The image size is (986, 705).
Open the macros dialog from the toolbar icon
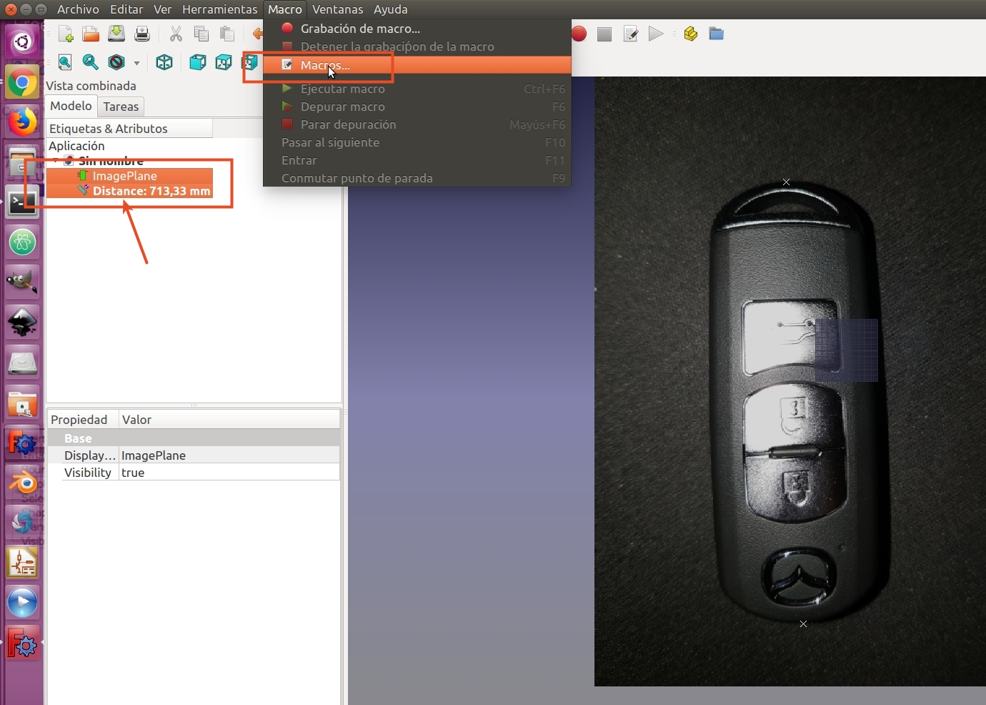coord(630,34)
